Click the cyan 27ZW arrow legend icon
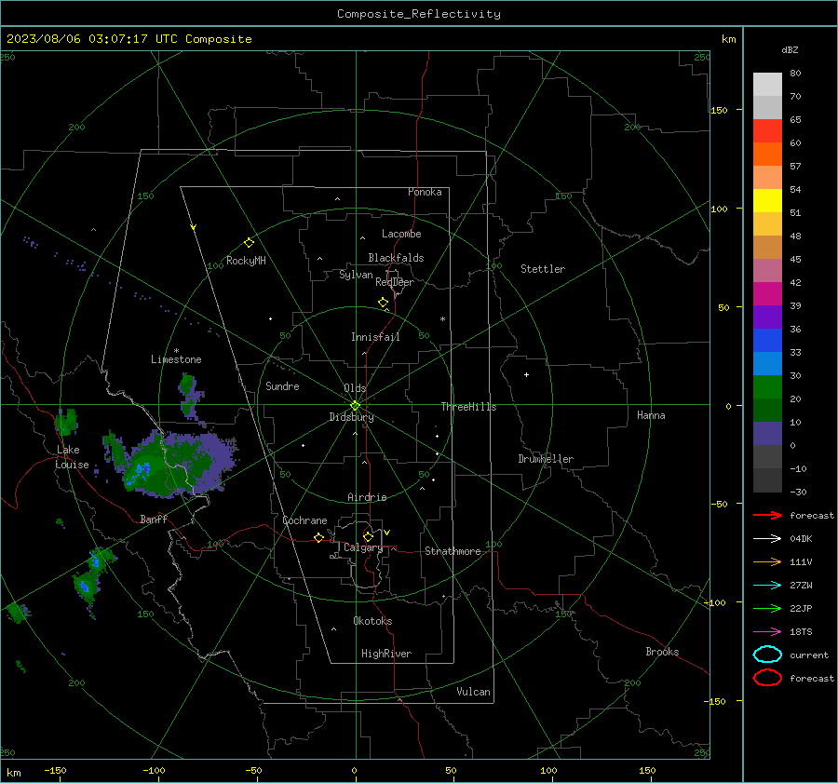838x783 pixels. (767, 586)
